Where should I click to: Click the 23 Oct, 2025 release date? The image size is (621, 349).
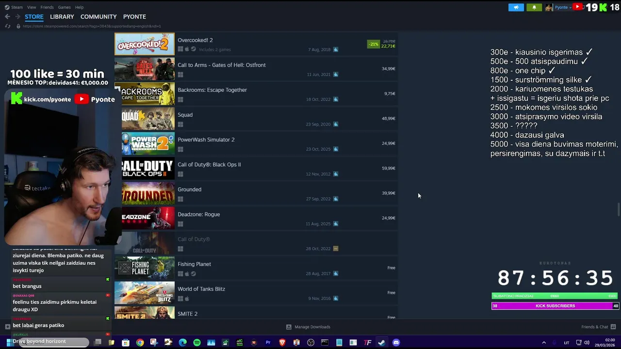click(x=318, y=149)
